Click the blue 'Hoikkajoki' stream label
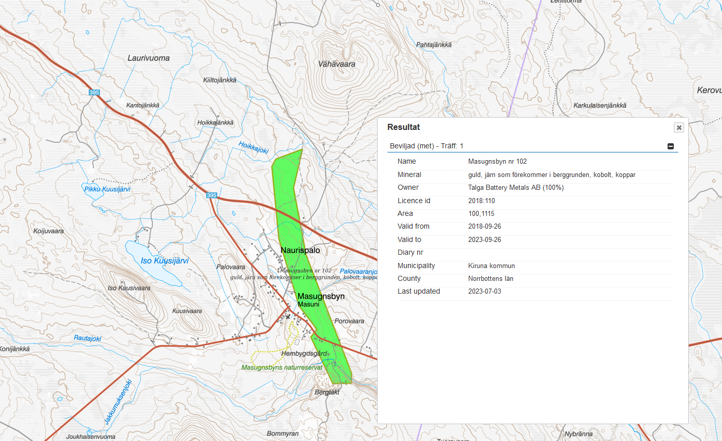The height and width of the screenshot is (441, 722). tap(254, 147)
